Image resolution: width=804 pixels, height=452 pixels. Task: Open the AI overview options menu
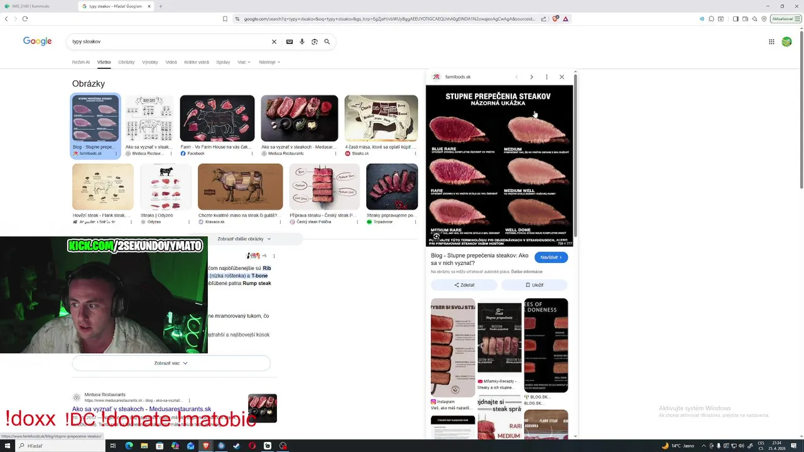[274, 256]
